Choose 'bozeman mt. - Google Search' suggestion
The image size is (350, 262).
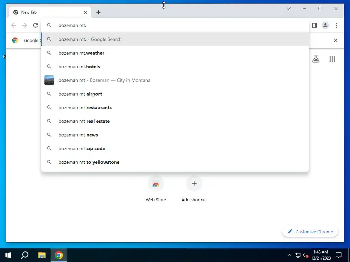175,39
